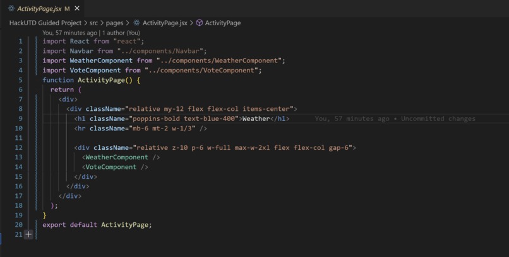The height and width of the screenshot is (257, 509).
Task: Click line number 9 in the gutter
Action: (x=20, y=118)
